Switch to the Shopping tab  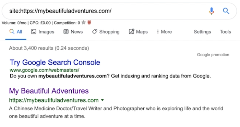coord(106,32)
